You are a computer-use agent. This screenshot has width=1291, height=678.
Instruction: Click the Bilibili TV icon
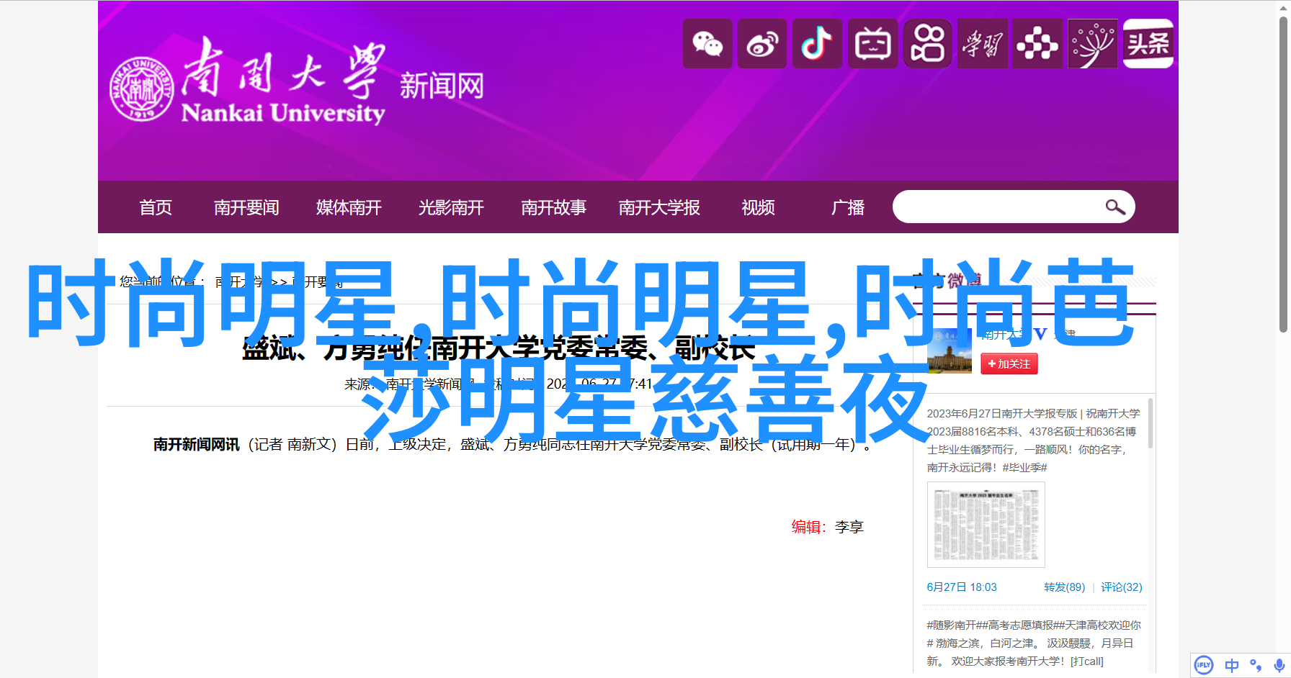point(872,44)
